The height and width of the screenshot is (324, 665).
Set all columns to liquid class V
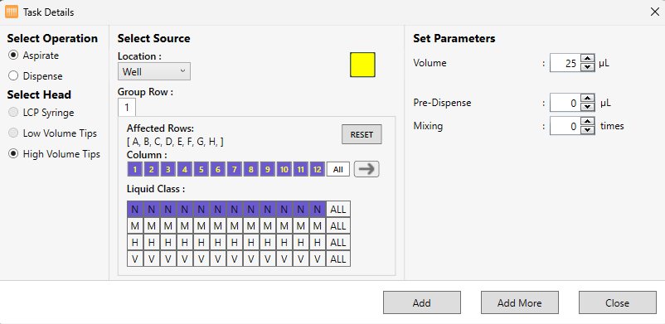(x=338, y=259)
